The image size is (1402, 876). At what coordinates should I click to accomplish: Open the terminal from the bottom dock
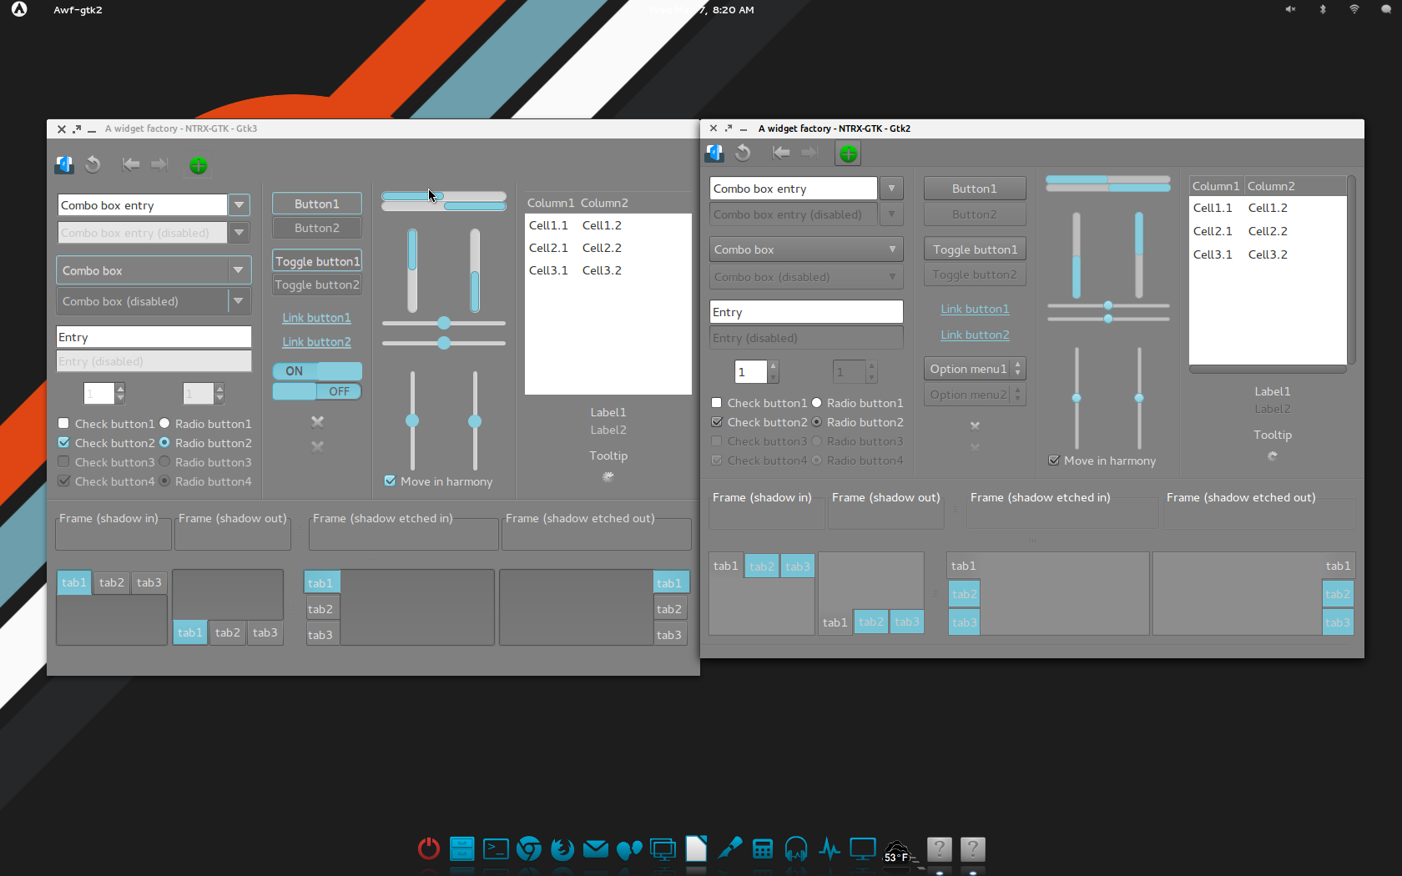pyautogui.click(x=496, y=849)
